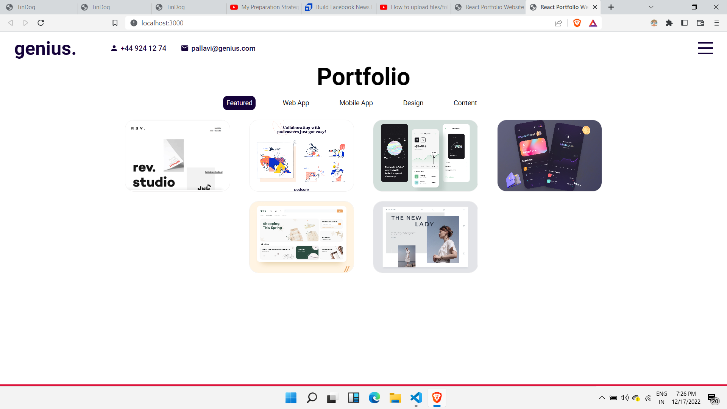Screen dimensions: 727x409
Task: Open the rev. studio project thumbnail
Action: (178, 156)
